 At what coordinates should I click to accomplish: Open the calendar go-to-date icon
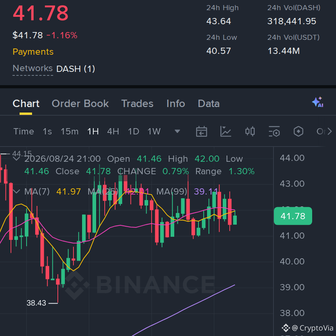tap(201, 131)
